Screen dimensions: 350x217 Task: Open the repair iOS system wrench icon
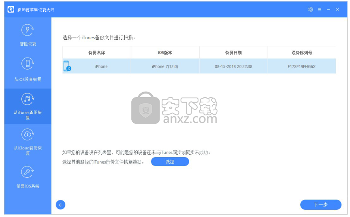coord(28,172)
